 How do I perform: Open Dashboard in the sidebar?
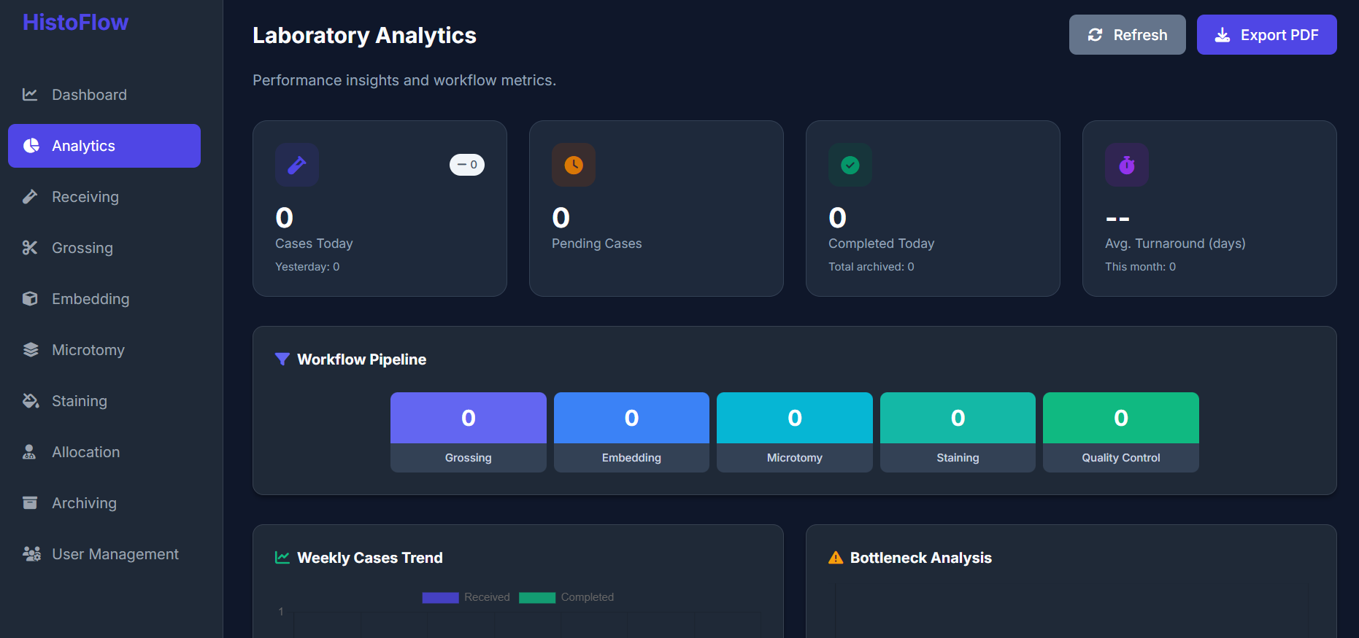point(104,95)
